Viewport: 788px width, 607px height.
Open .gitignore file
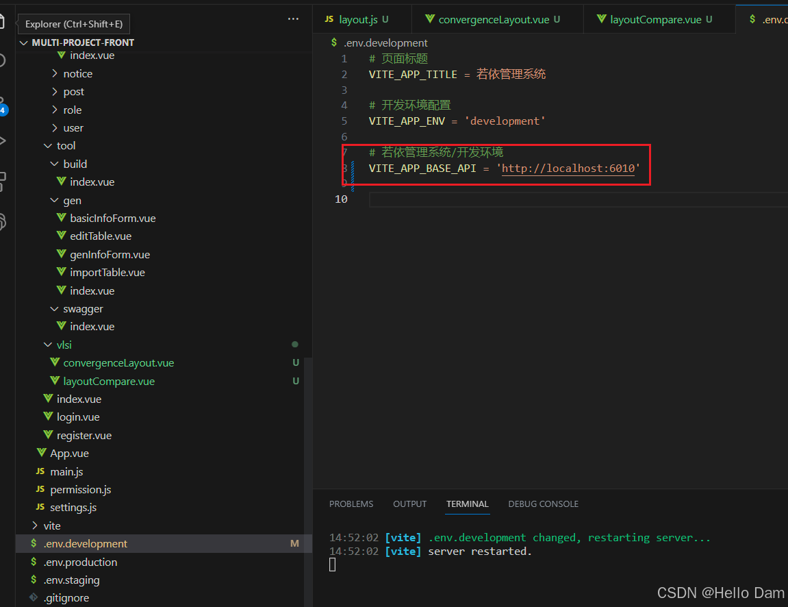pos(66,598)
